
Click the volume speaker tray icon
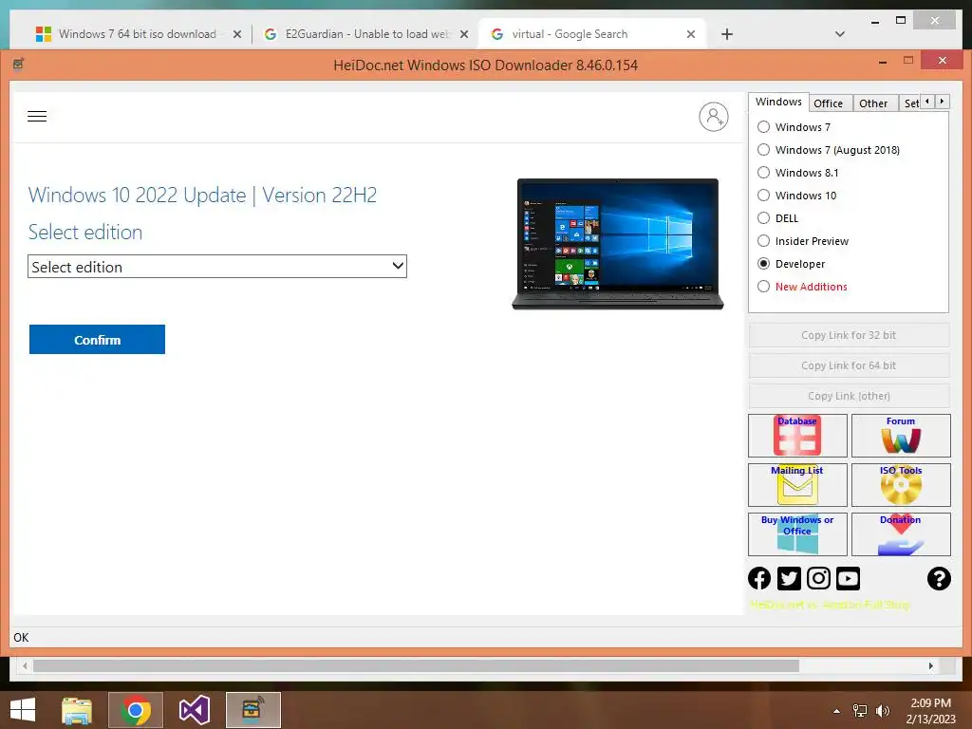(882, 711)
